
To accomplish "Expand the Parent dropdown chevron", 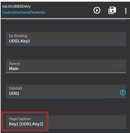I will point(120,66).
